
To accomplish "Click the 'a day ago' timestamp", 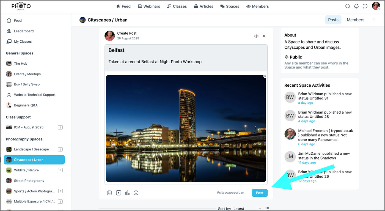I will 306,103.
